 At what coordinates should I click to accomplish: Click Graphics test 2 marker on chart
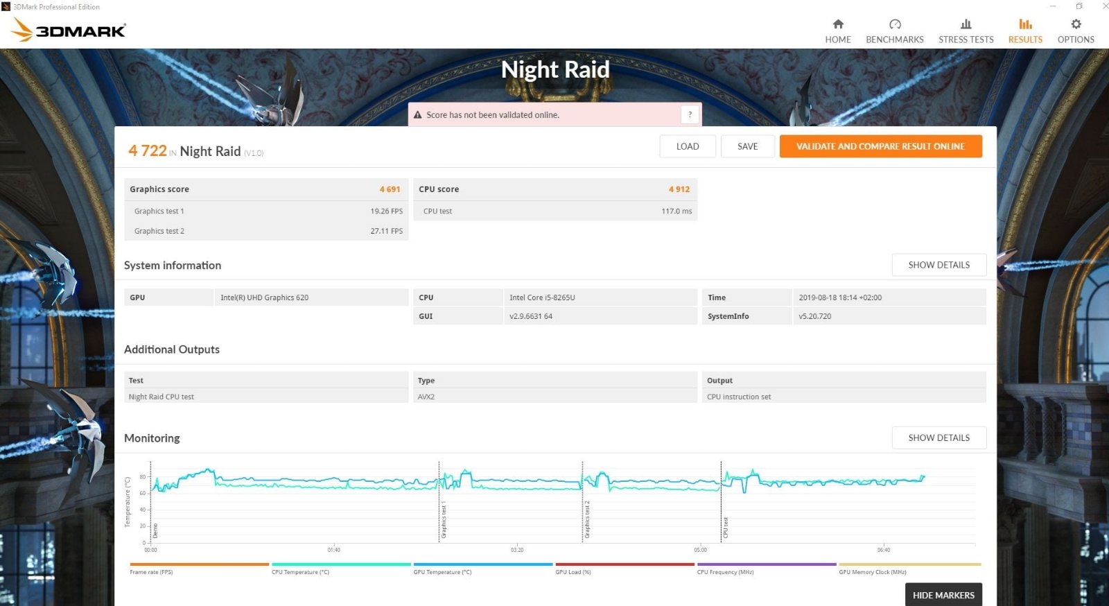click(587, 520)
